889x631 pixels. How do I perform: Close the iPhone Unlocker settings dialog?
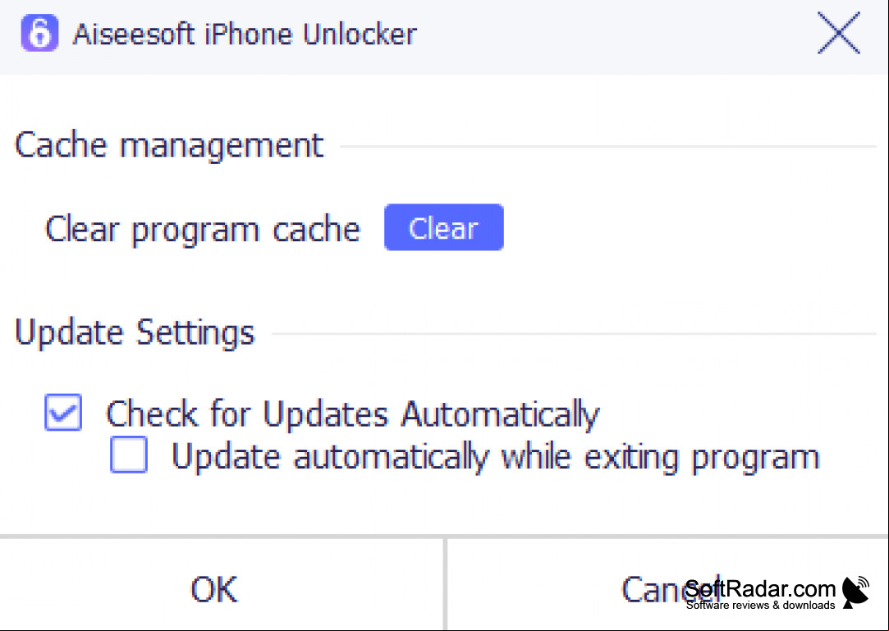(x=839, y=34)
